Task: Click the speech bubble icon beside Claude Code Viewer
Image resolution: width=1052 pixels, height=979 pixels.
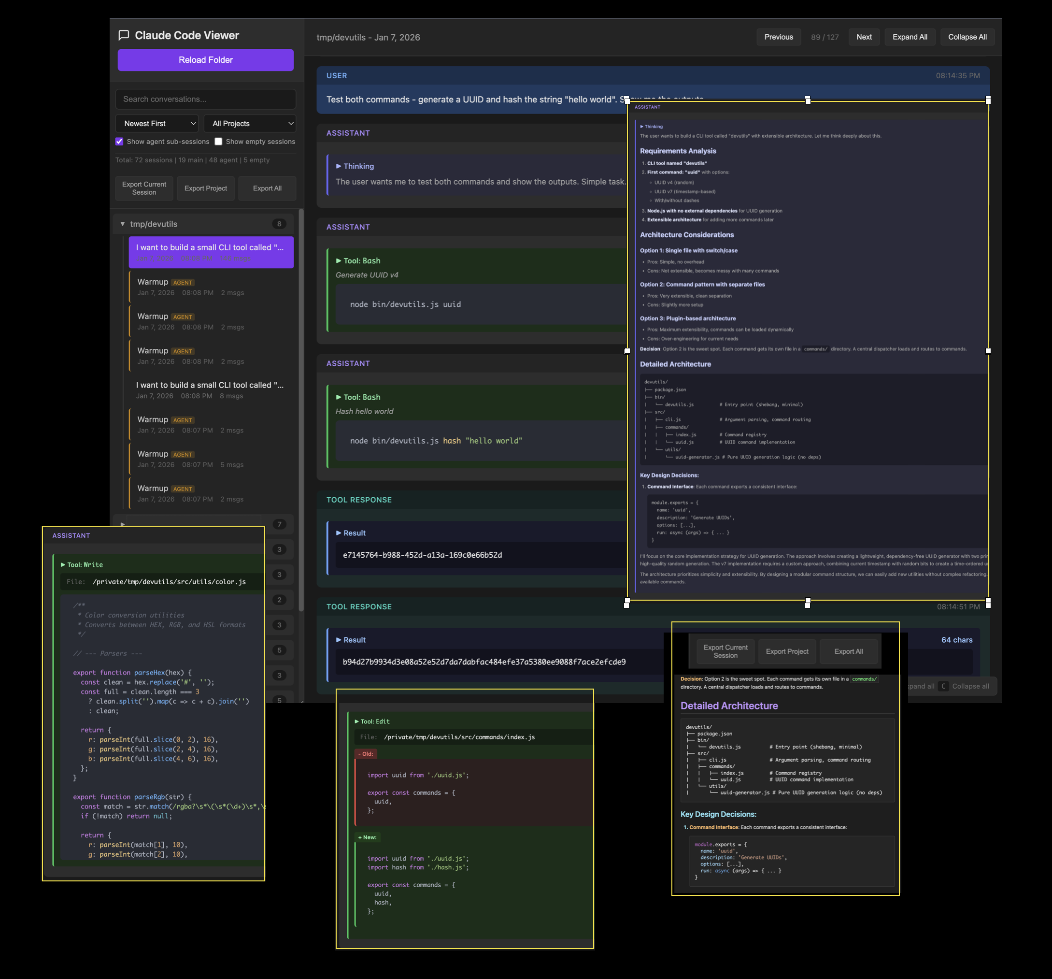Action: 124,35
